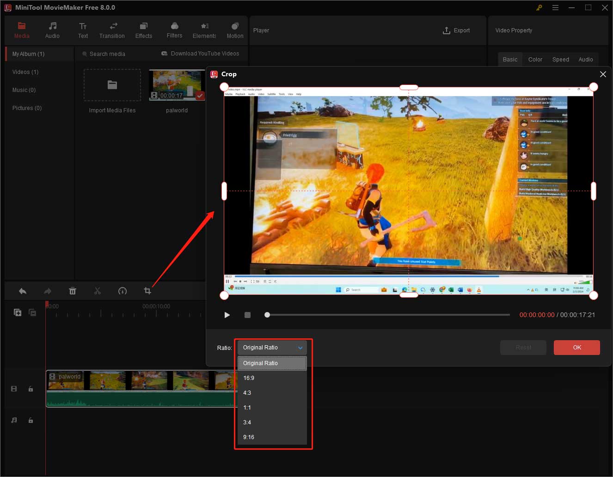The image size is (613, 477).
Task: Click the top-center crop edge handle
Action: click(x=409, y=87)
